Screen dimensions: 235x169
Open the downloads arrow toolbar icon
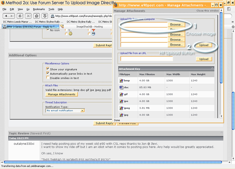pos(45,16)
